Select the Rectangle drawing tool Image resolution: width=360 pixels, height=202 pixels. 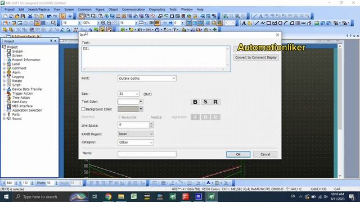(x=269, y=23)
